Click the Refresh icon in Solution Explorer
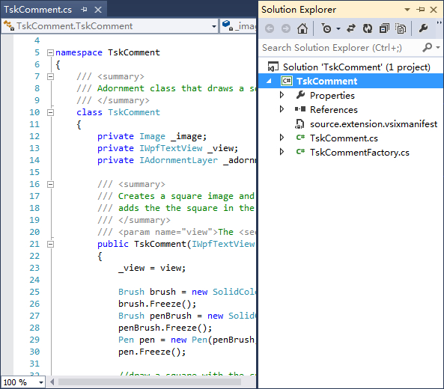Screen dimensions: 444x389 pyautogui.click(x=368, y=28)
